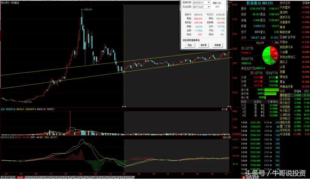This screenshot has height=179, width=310.
Task: Select the VR indicator tab
Action: coord(70,177)
